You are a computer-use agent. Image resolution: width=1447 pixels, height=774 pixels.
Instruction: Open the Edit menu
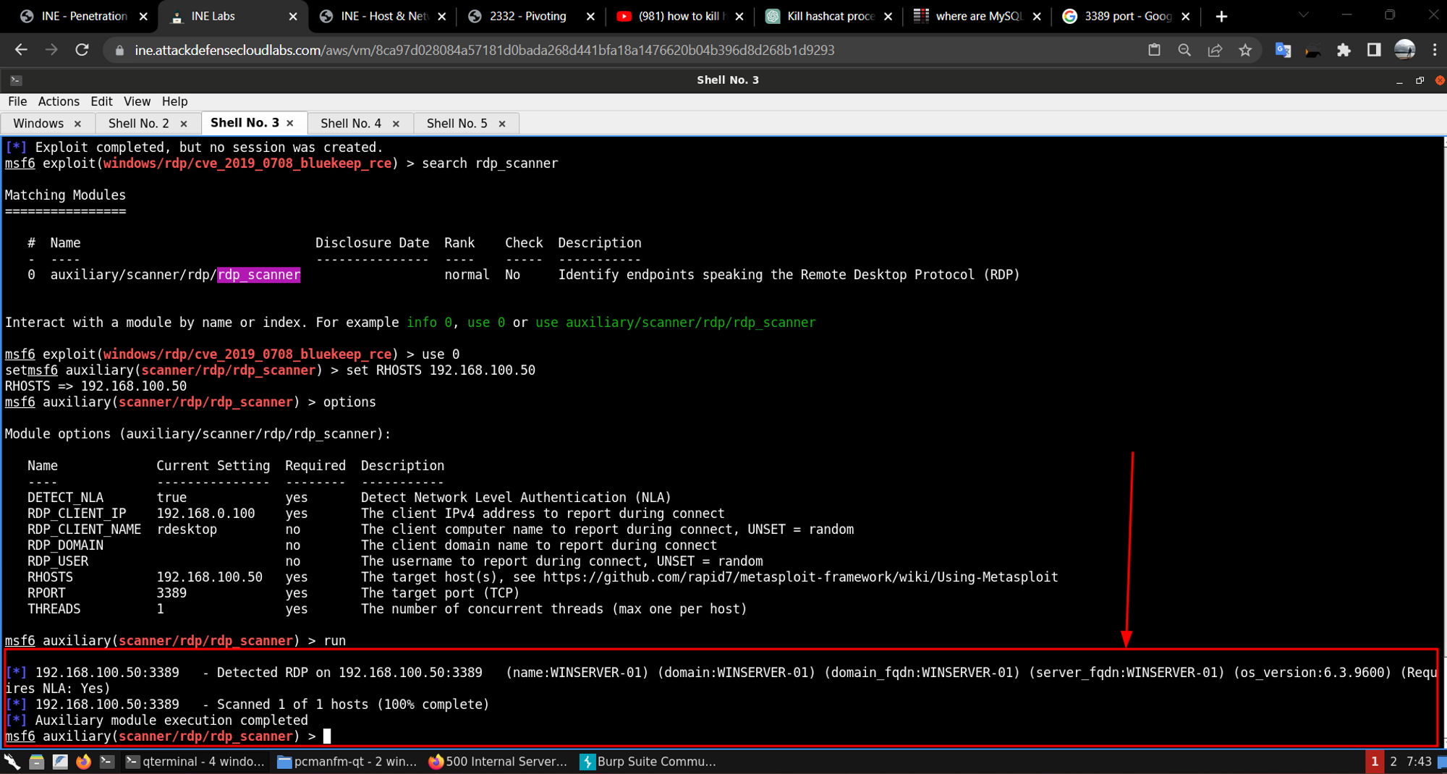click(x=101, y=101)
